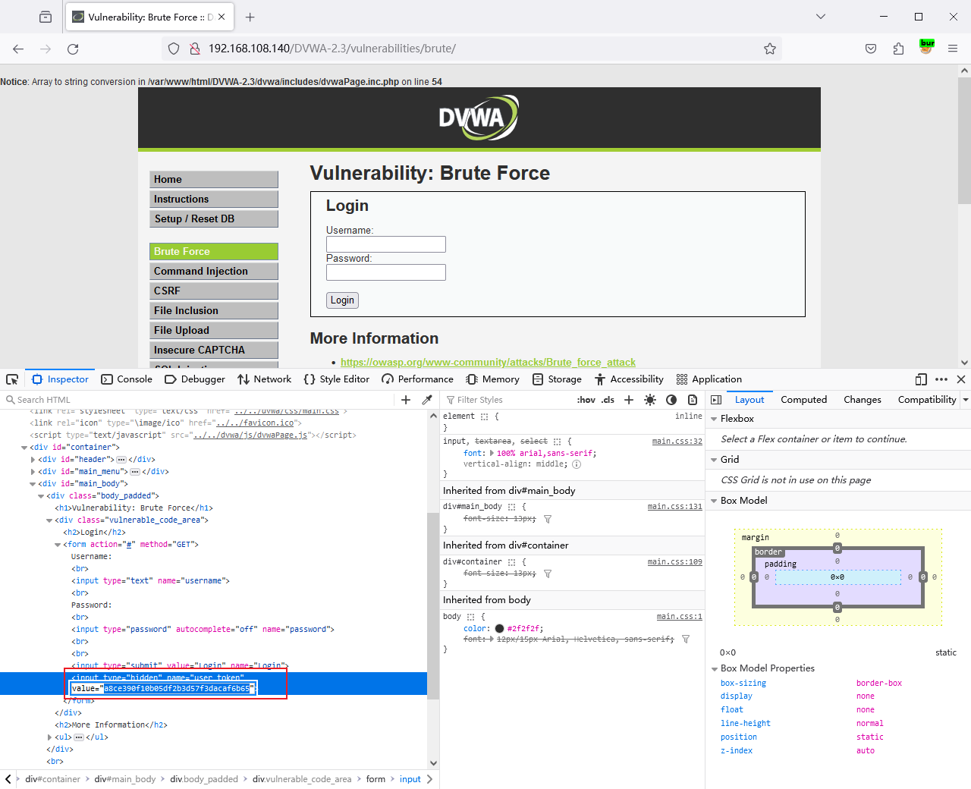The image size is (971, 789).
Task: Click the filter icon beside font-size in div#main_body rule
Action: [x=548, y=519]
